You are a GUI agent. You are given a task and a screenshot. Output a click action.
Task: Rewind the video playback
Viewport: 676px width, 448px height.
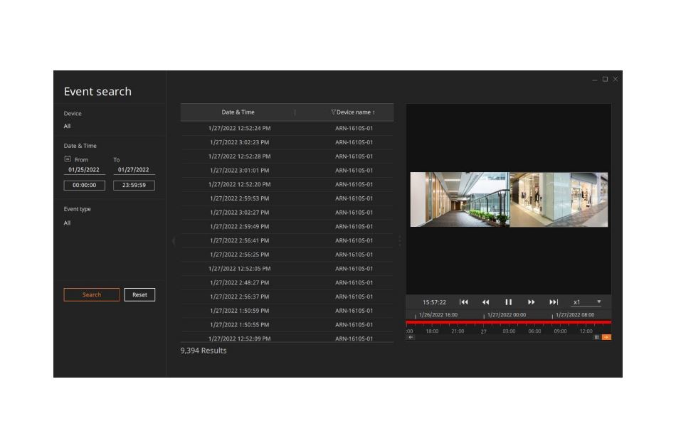point(486,302)
